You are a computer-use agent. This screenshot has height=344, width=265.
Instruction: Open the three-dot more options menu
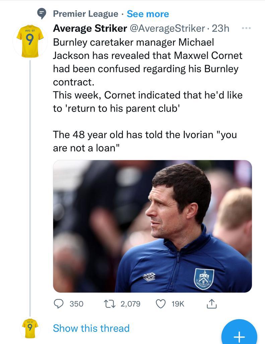pyautogui.click(x=246, y=28)
